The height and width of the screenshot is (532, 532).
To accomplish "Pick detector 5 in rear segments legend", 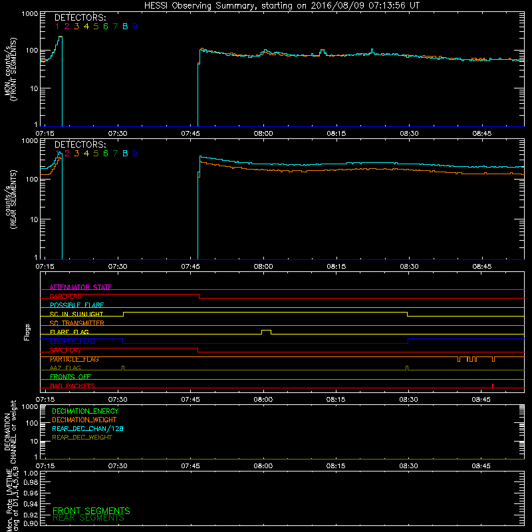I will [96, 154].
